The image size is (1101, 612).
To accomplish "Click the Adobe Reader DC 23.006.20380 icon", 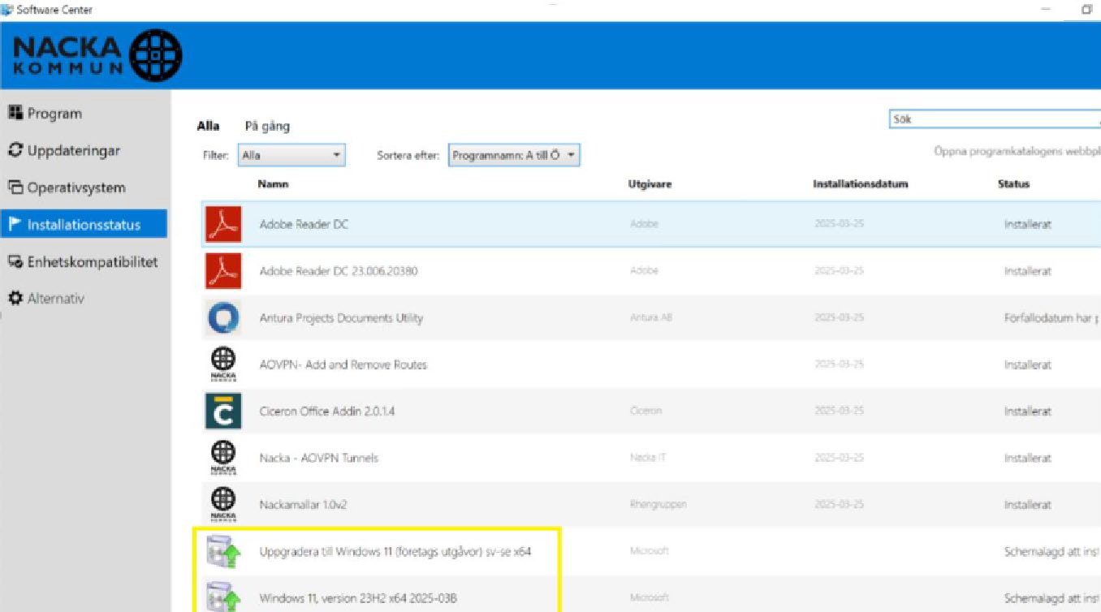I will pos(222,271).
